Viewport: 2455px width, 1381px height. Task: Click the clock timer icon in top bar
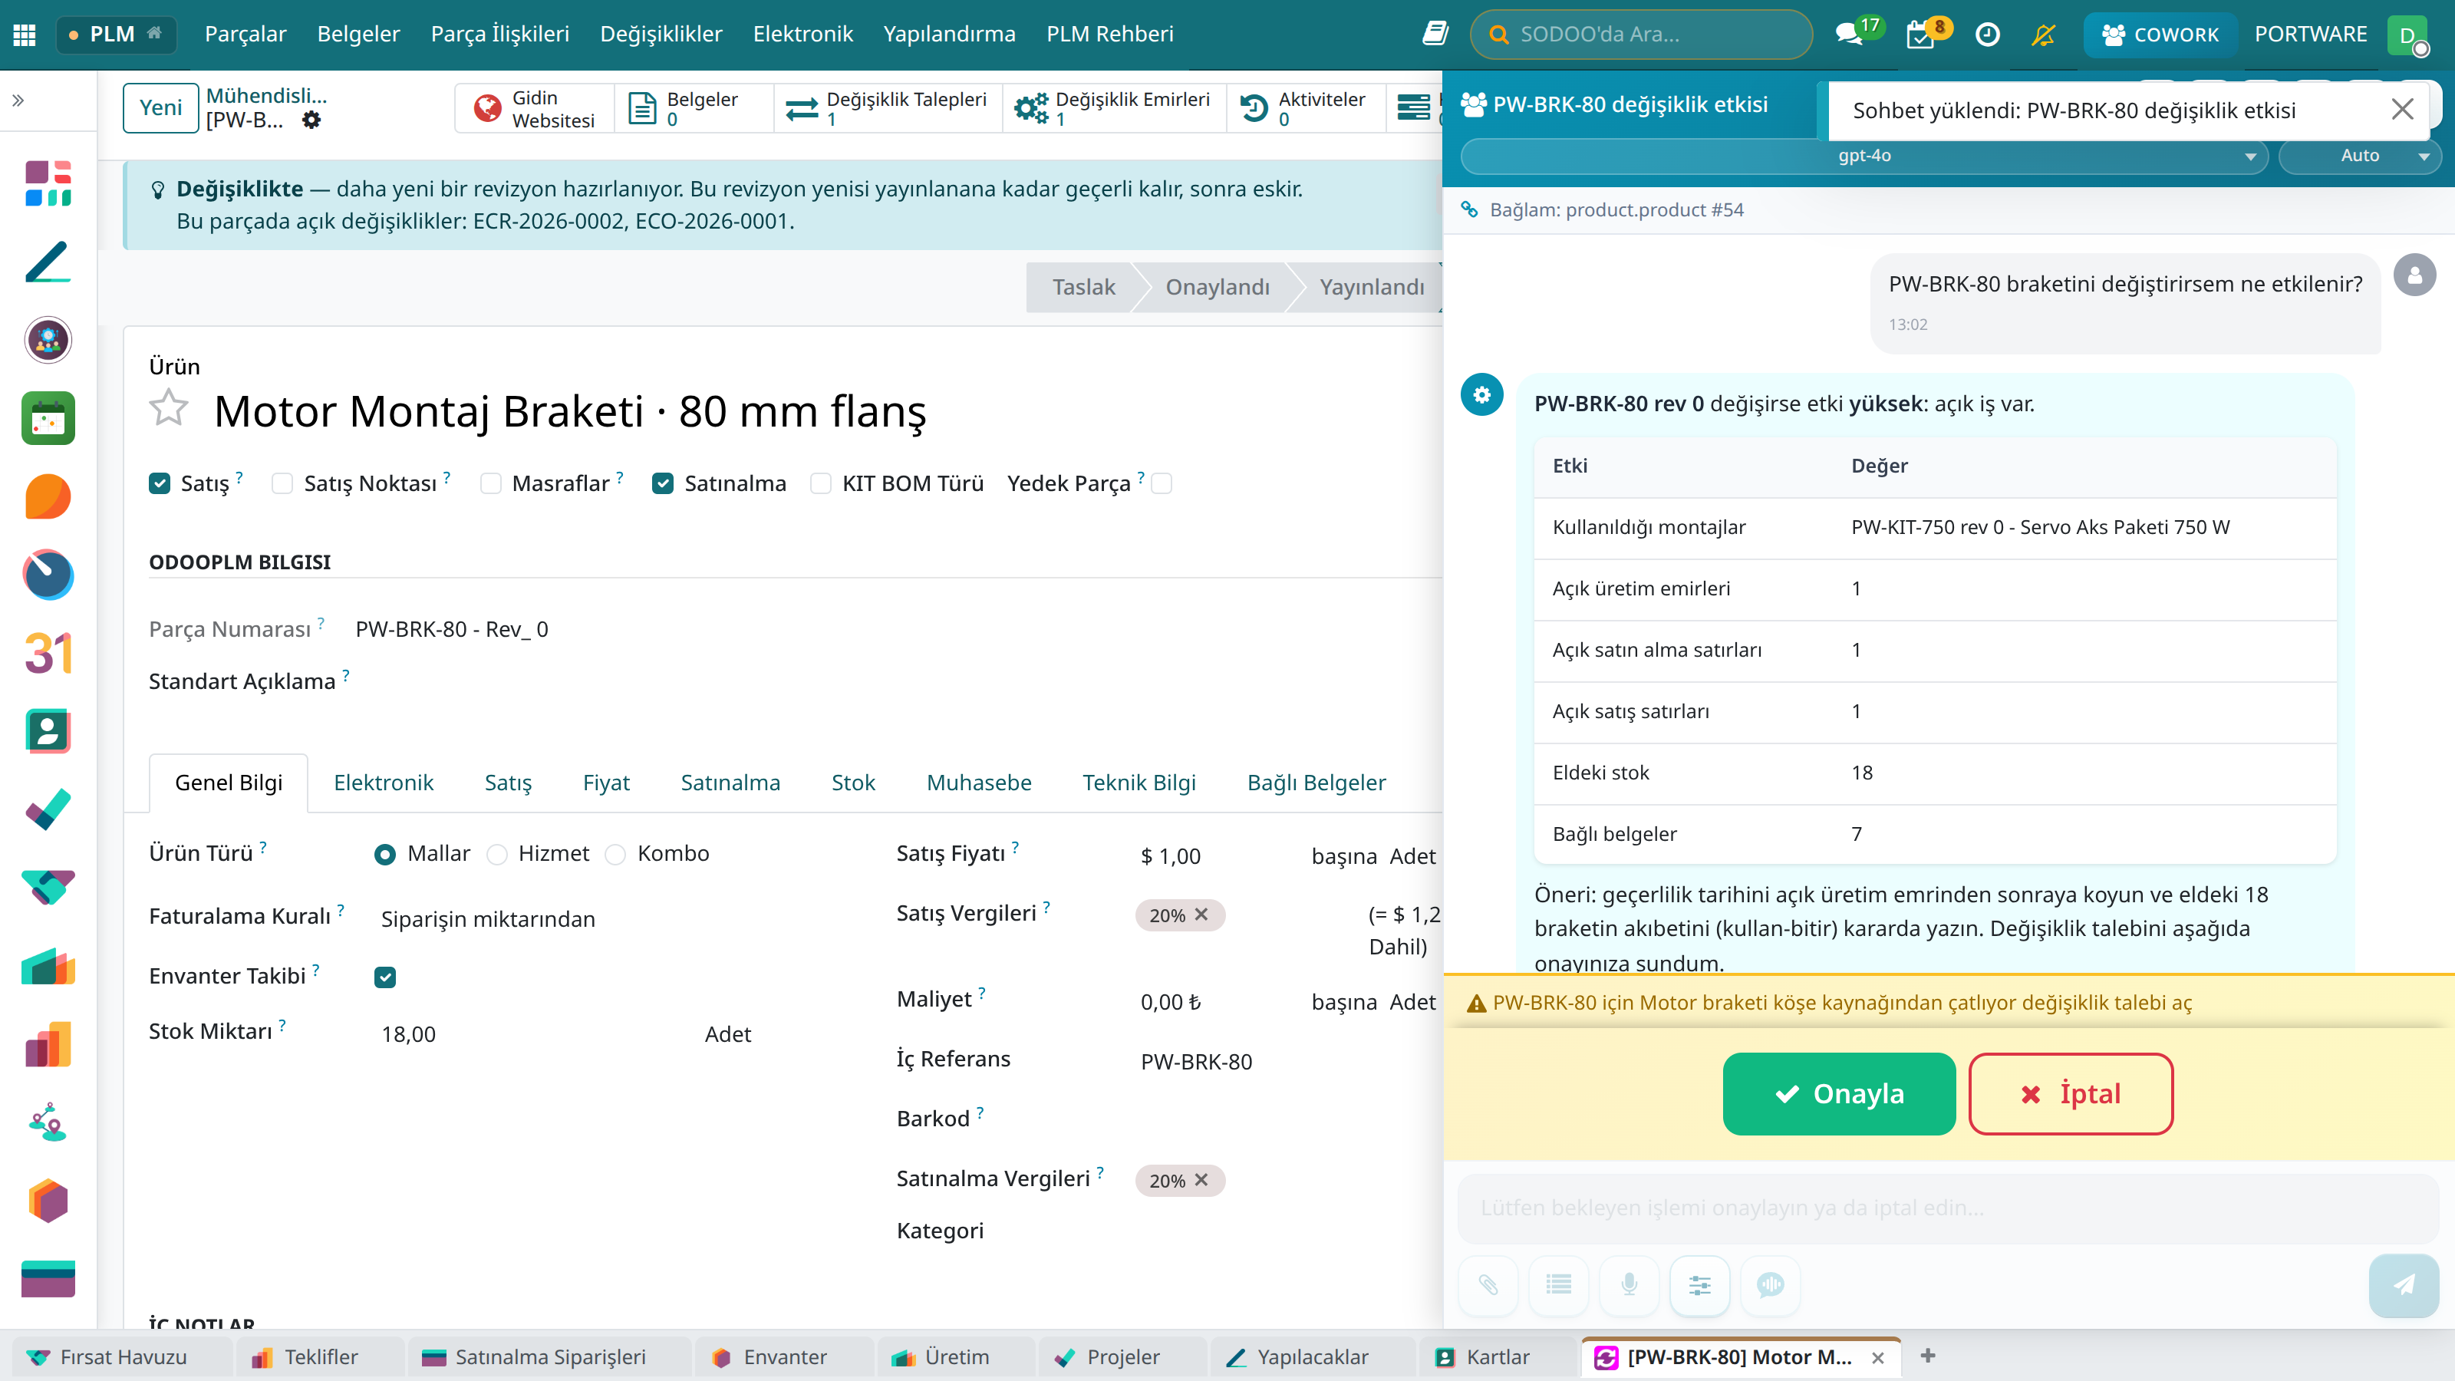(x=1987, y=35)
